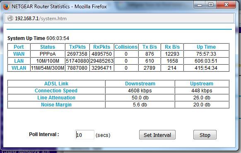Image resolution: width=241 pixels, height=153 pixels.
Task: Click the Line Attenuation row label
Action: (56, 98)
